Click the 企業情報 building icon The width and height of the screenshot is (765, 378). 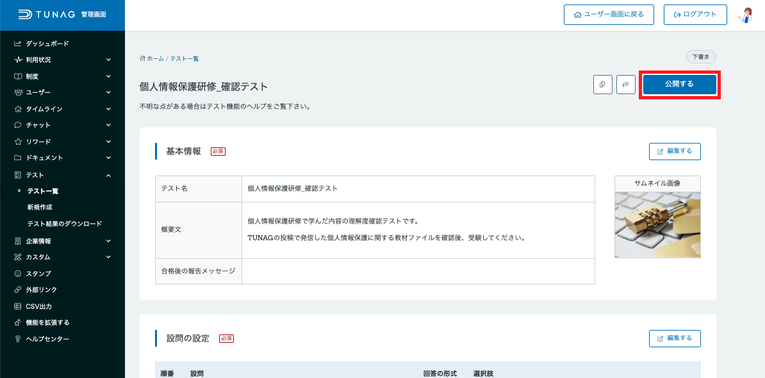tap(17, 241)
